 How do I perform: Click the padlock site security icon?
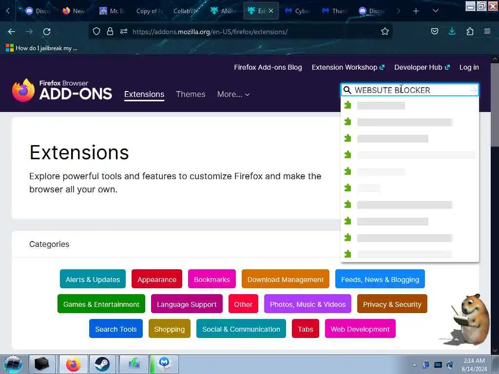110,32
